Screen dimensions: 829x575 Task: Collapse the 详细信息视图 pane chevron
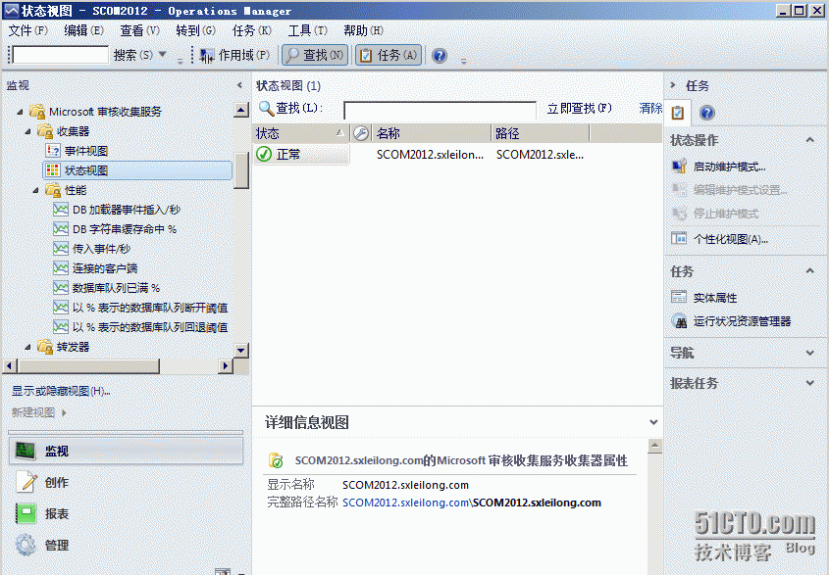(x=653, y=422)
